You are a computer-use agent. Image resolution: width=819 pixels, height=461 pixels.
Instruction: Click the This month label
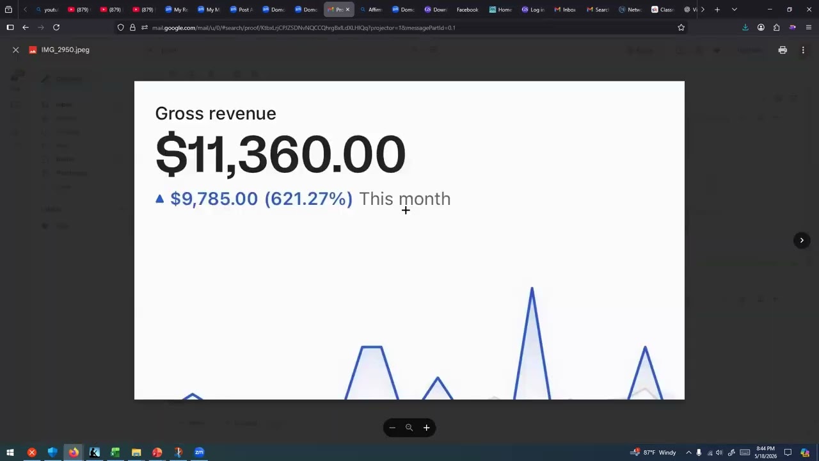click(x=405, y=198)
